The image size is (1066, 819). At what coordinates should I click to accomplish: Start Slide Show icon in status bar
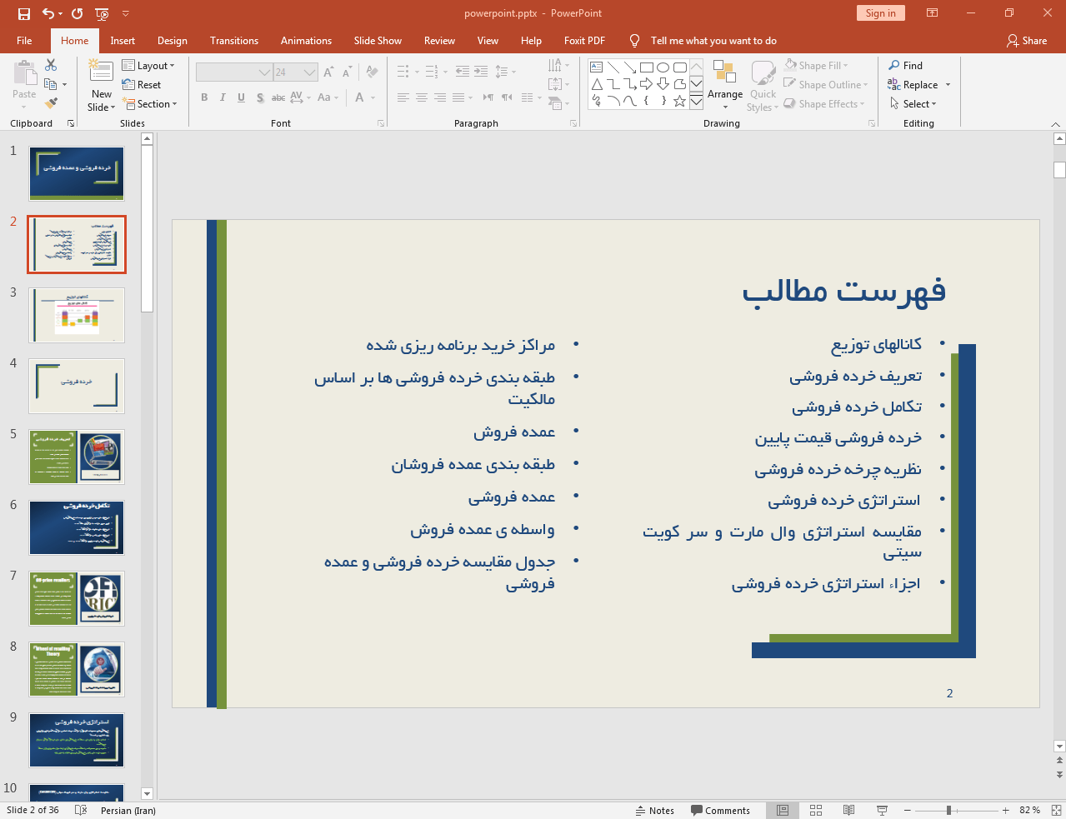882,810
